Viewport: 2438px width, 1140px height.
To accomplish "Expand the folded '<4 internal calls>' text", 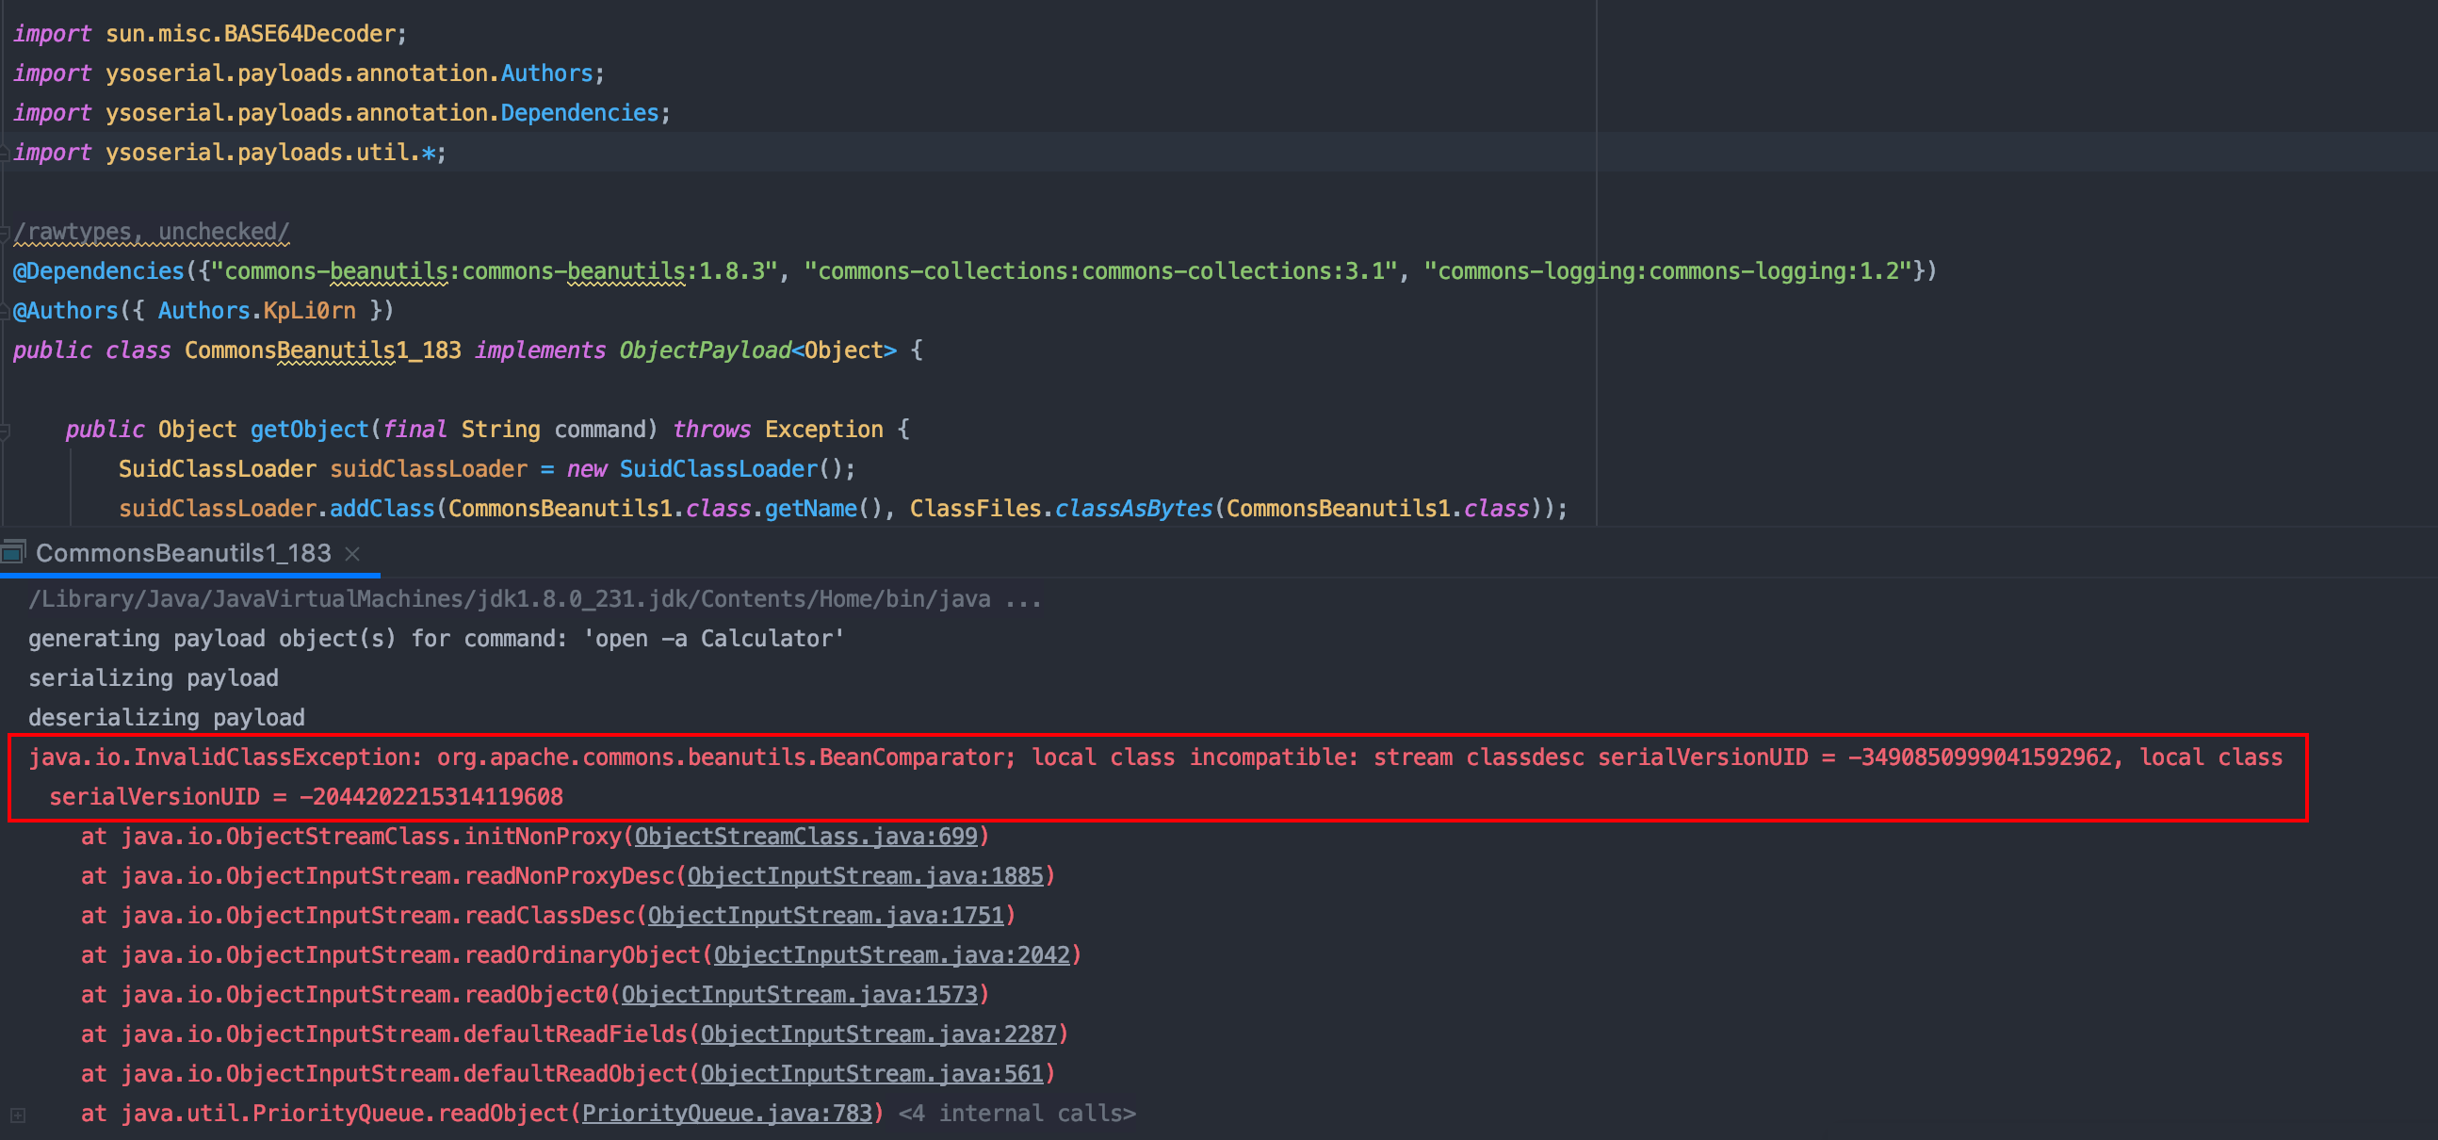I will [x=1016, y=1114].
